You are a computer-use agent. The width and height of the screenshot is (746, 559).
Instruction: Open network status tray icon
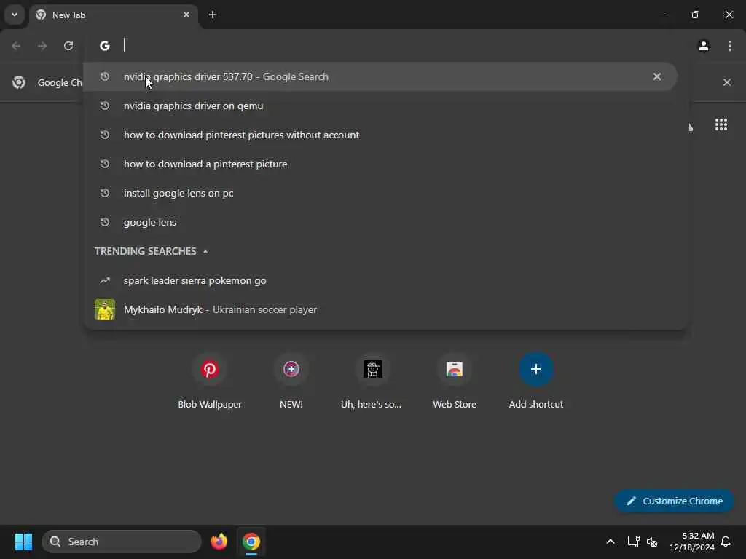pos(633,542)
